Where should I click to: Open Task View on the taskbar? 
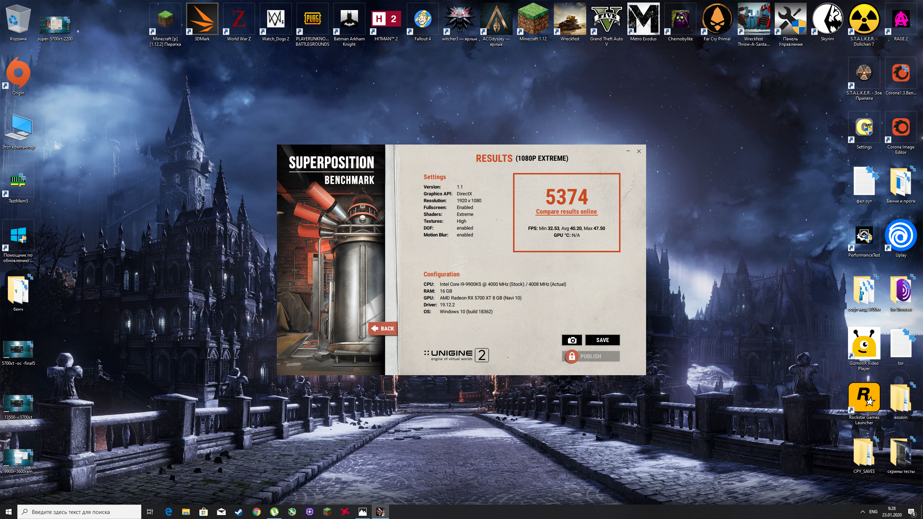coord(150,512)
